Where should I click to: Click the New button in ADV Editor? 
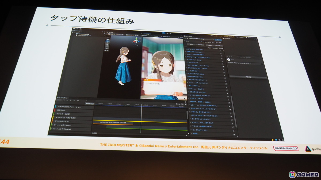tap(191, 44)
